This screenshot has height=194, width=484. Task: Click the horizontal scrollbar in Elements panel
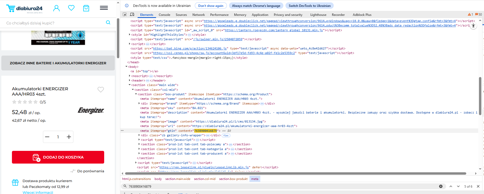295,174
